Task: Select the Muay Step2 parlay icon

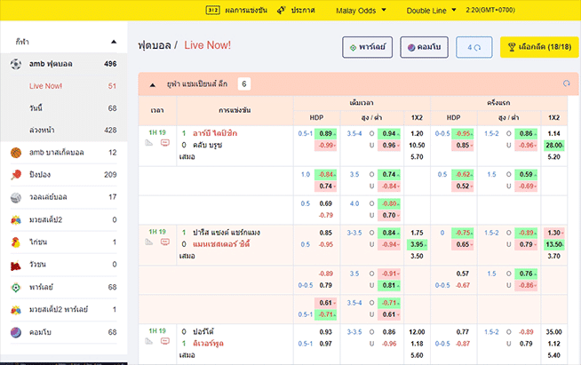Action: coord(16,309)
